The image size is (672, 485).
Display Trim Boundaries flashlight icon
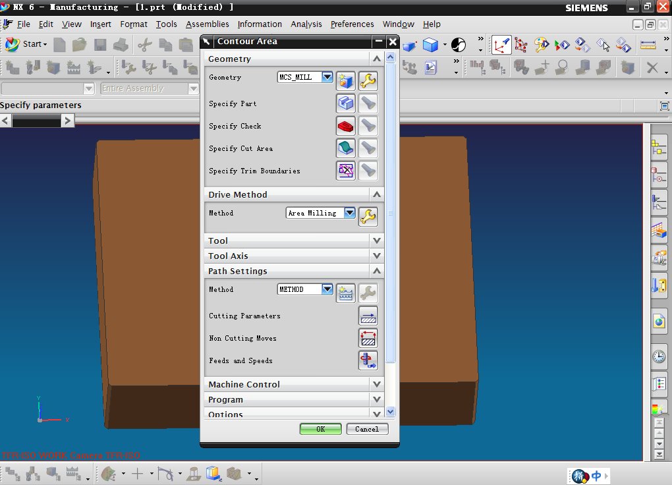pos(368,171)
